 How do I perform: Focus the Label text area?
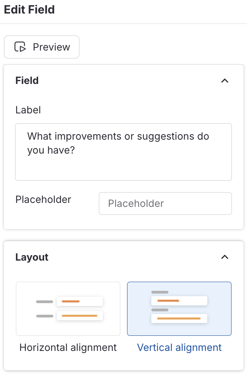123,167
